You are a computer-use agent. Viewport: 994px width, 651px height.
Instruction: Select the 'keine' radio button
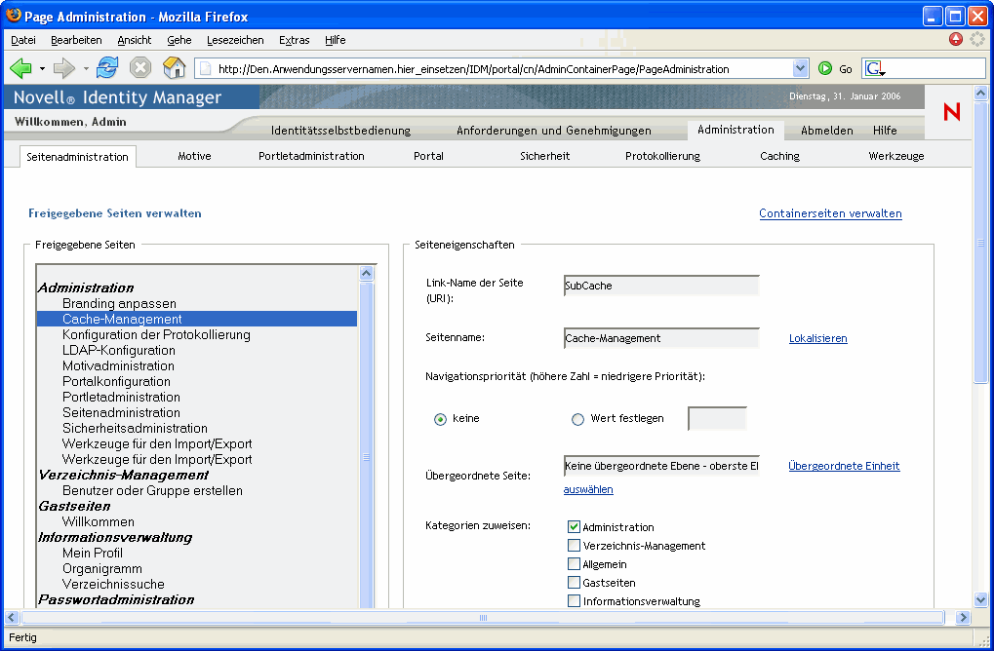click(441, 419)
